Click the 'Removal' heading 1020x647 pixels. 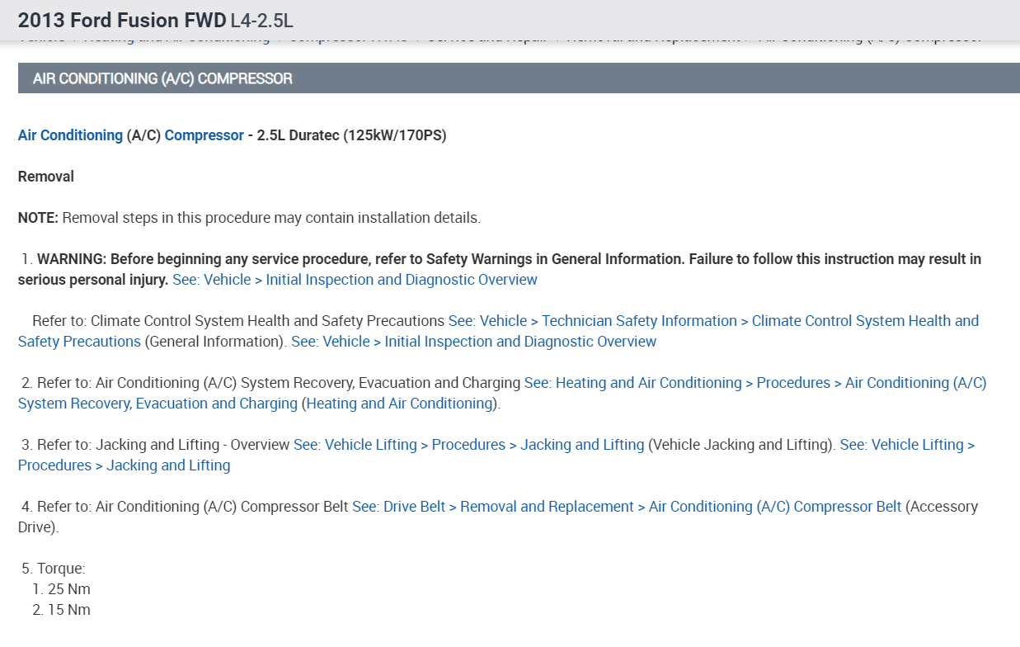46,177
